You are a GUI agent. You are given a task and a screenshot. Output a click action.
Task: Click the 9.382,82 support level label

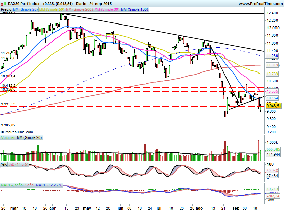(8, 125)
